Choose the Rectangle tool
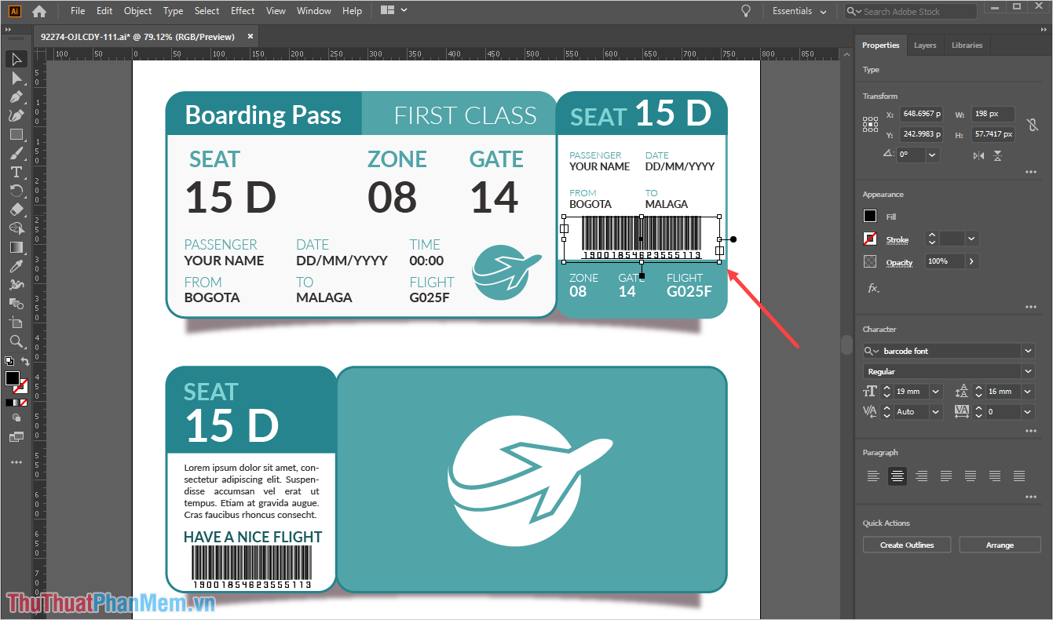 coord(16,134)
